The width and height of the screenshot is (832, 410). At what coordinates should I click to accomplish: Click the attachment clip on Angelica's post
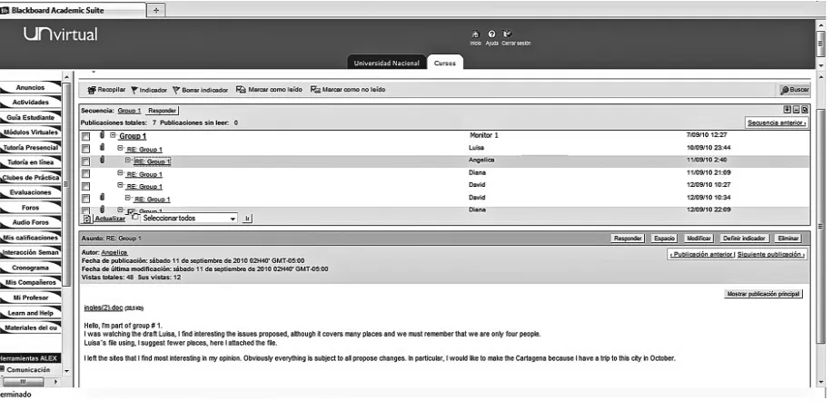[103, 160]
